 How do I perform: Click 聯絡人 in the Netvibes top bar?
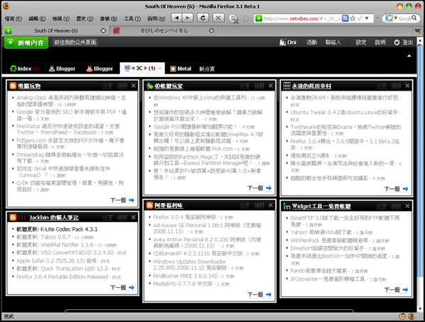tap(333, 42)
